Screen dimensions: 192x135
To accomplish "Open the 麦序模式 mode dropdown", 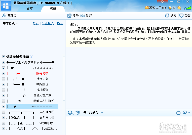I will pyautogui.click(x=10, y=23).
